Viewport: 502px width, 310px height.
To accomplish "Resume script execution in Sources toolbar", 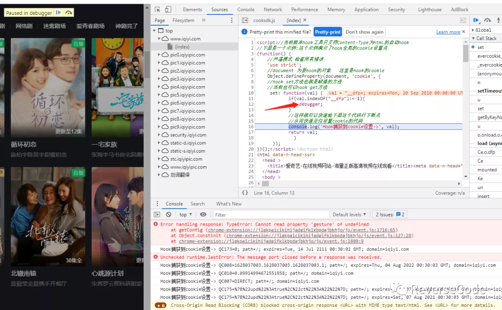I will (476, 20).
